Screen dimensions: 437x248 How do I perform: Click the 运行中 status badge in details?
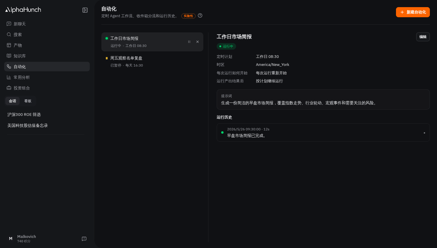pyautogui.click(x=226, y=46)
